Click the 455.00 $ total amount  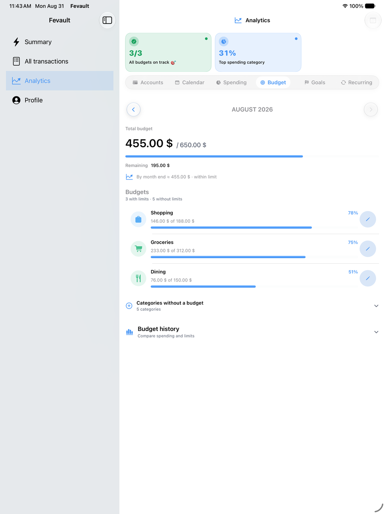(149, 143)
